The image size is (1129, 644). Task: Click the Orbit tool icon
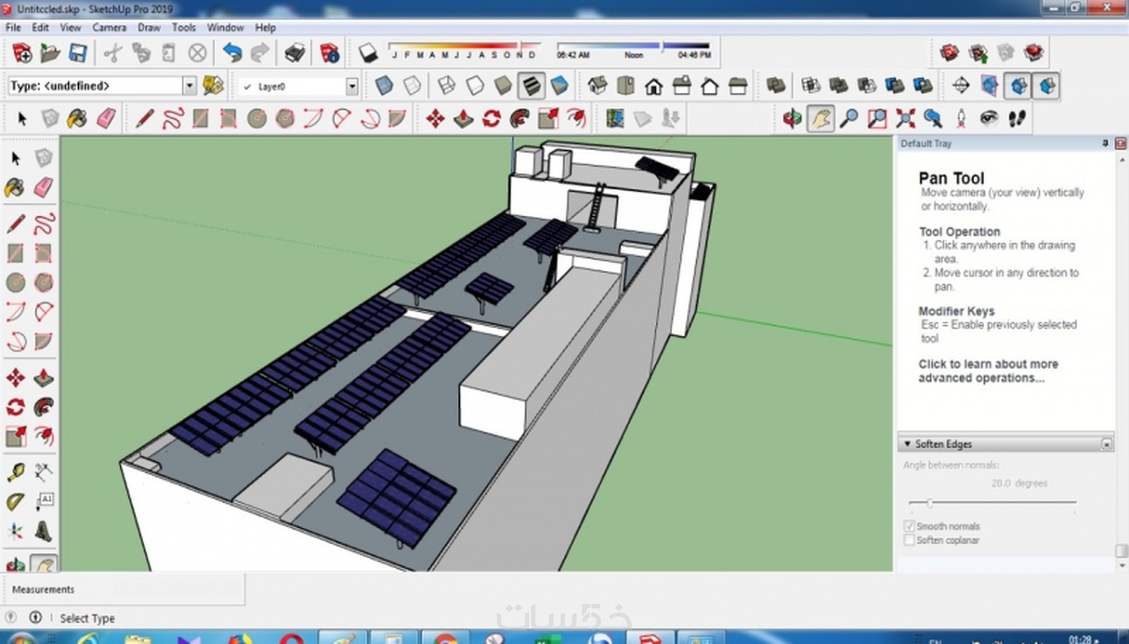pos(792,119)
